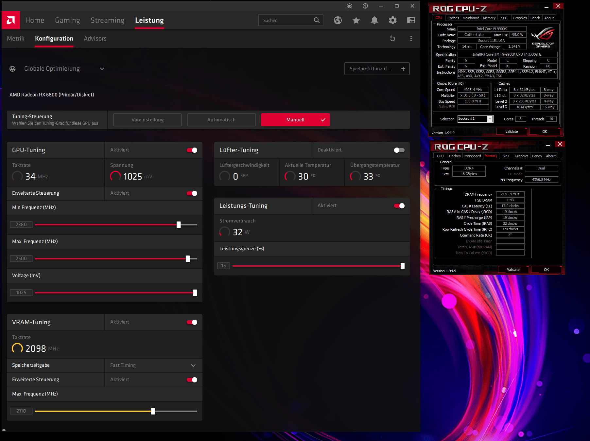
Task: Click VRAM Max. Frequenz value field 2110
Action: [x=21, y=411]
